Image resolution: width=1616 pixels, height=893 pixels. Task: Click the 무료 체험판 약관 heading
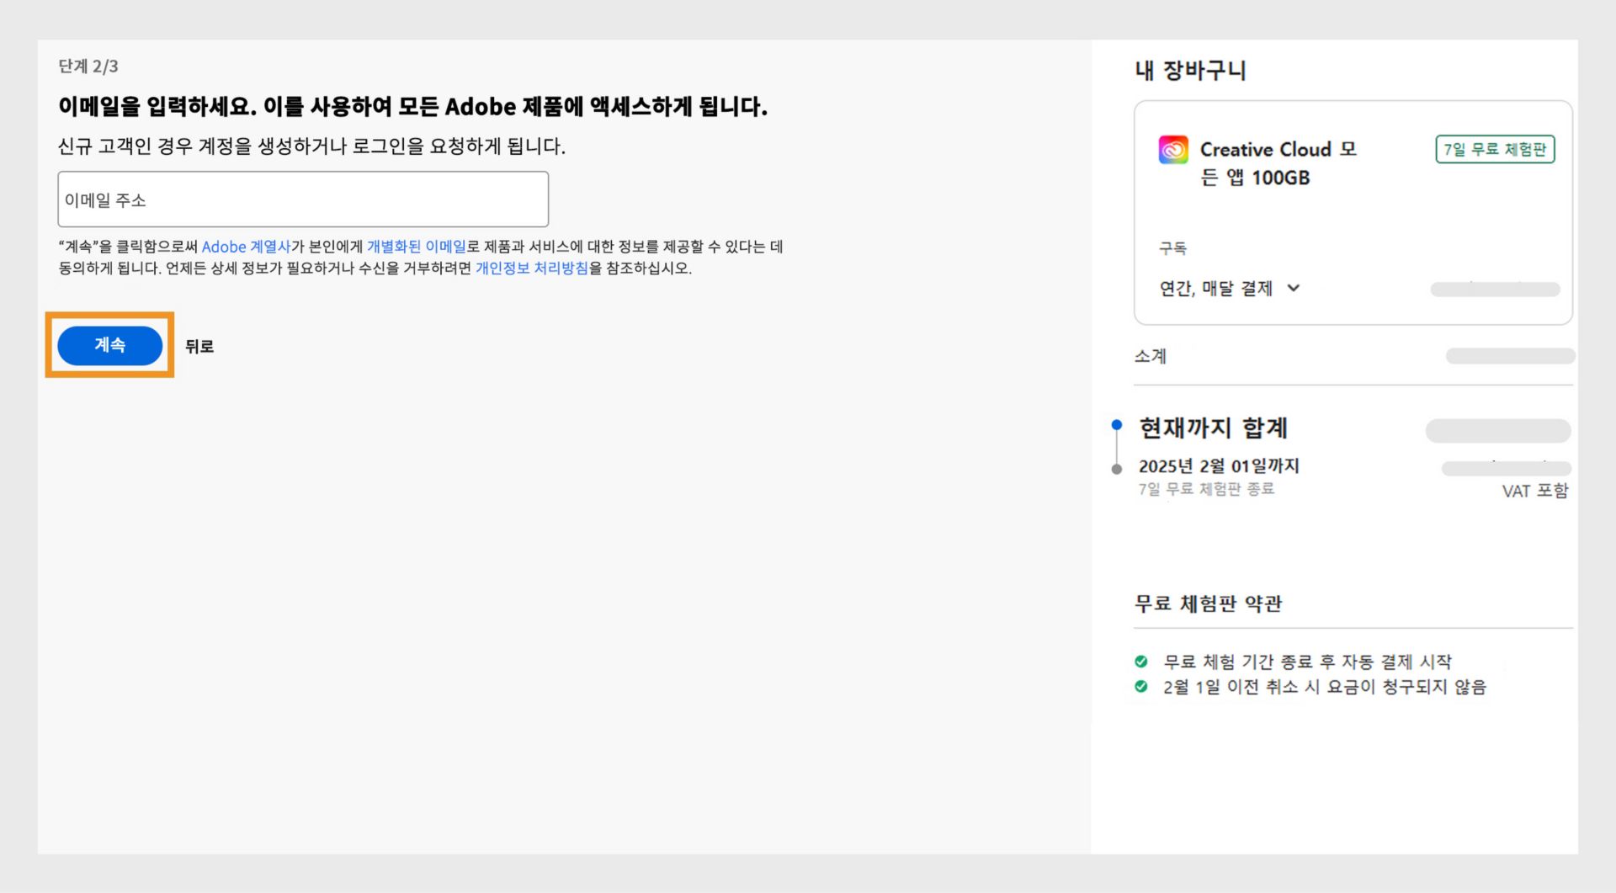click(1208, 603)
